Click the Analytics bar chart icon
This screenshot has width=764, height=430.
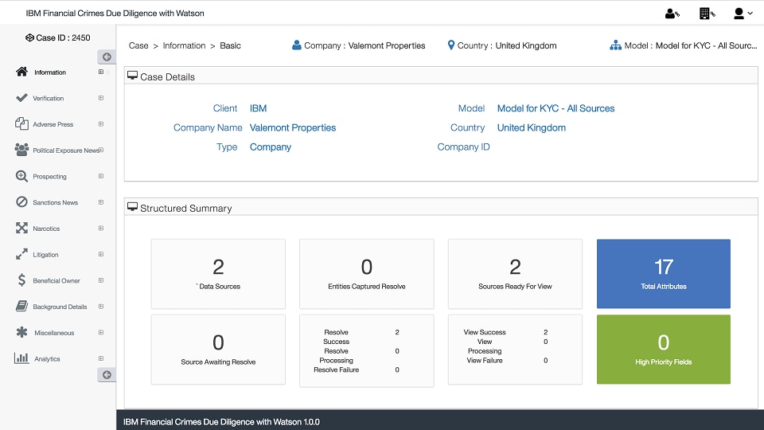(x=21, y=358)
